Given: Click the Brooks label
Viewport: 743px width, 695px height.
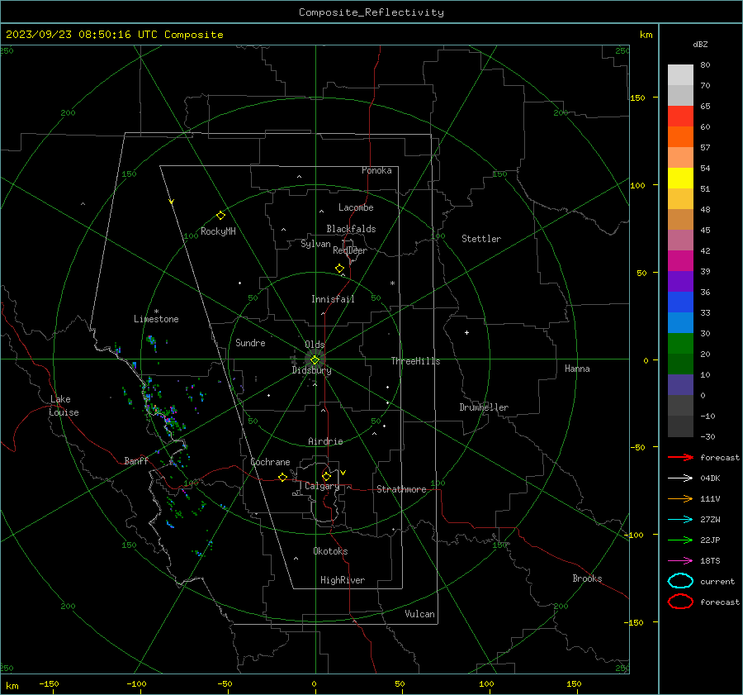Looking at the screenshot, I should pyautogui.click(x=587, y=578).
